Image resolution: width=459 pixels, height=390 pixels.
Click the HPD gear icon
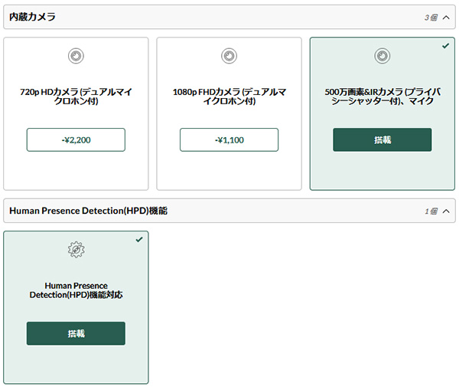(76, 250)
